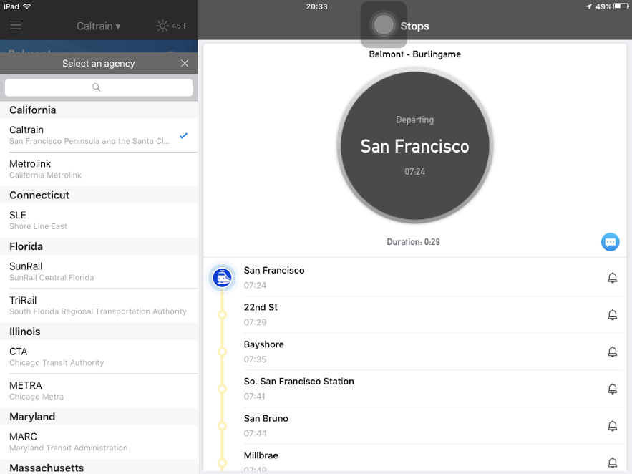The height and width of the screenshot is (474, 632).
Task: Tap the Belmont - Burlingame route title
Action: coord(414,54)
